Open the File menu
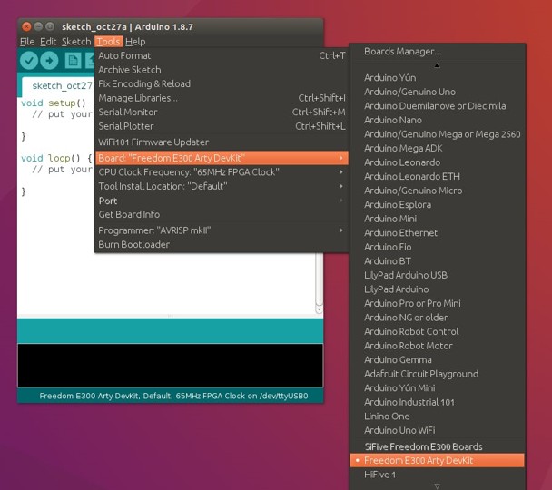Viewport: 552px width, 490px height. coord(27,42)
